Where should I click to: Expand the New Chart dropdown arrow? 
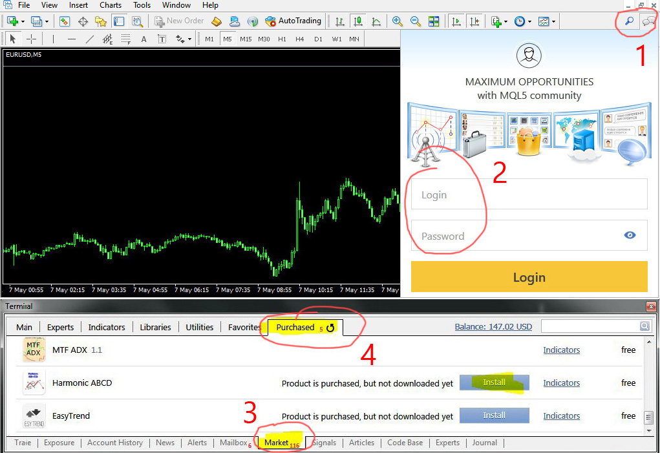(23, 21)
